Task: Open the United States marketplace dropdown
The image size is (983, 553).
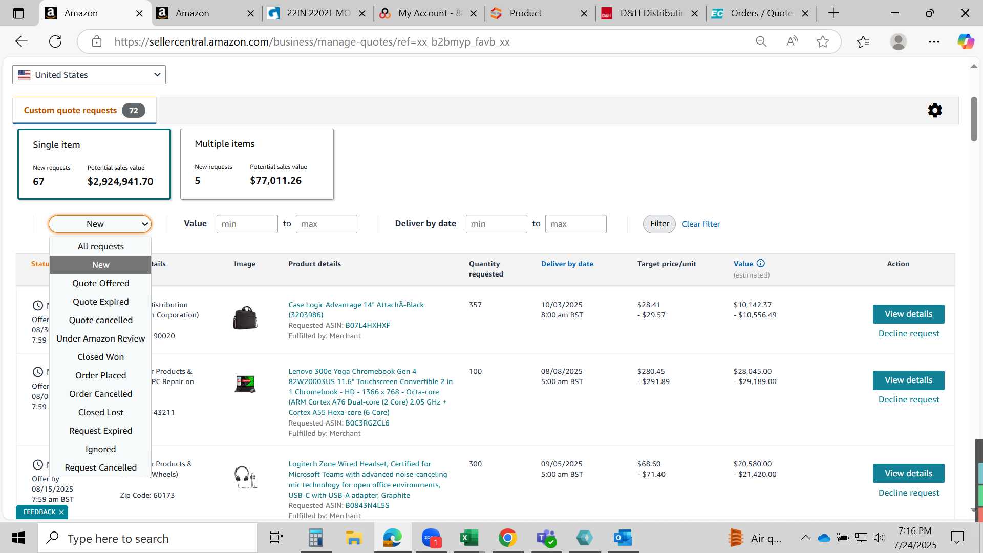Action: (x=89, y=75)
